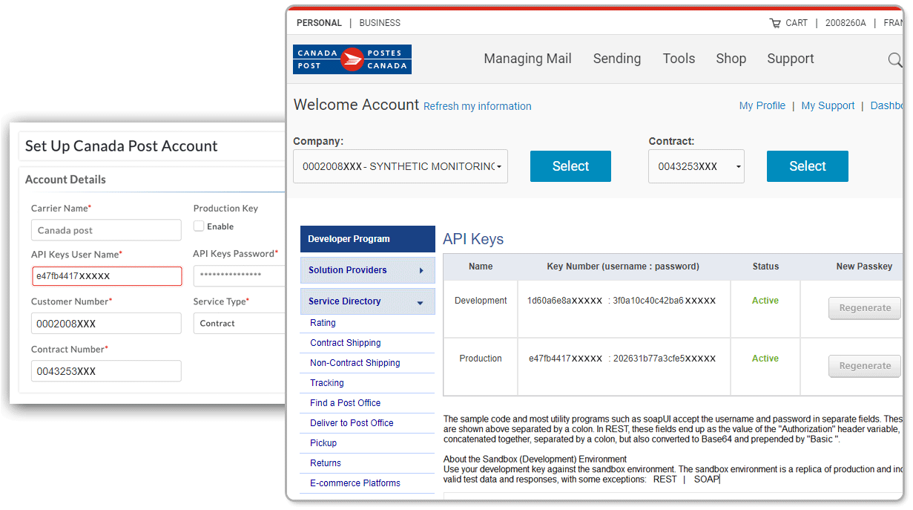Click the Carrier Name input field
913x510 pixels.
[x=106, y=230]
